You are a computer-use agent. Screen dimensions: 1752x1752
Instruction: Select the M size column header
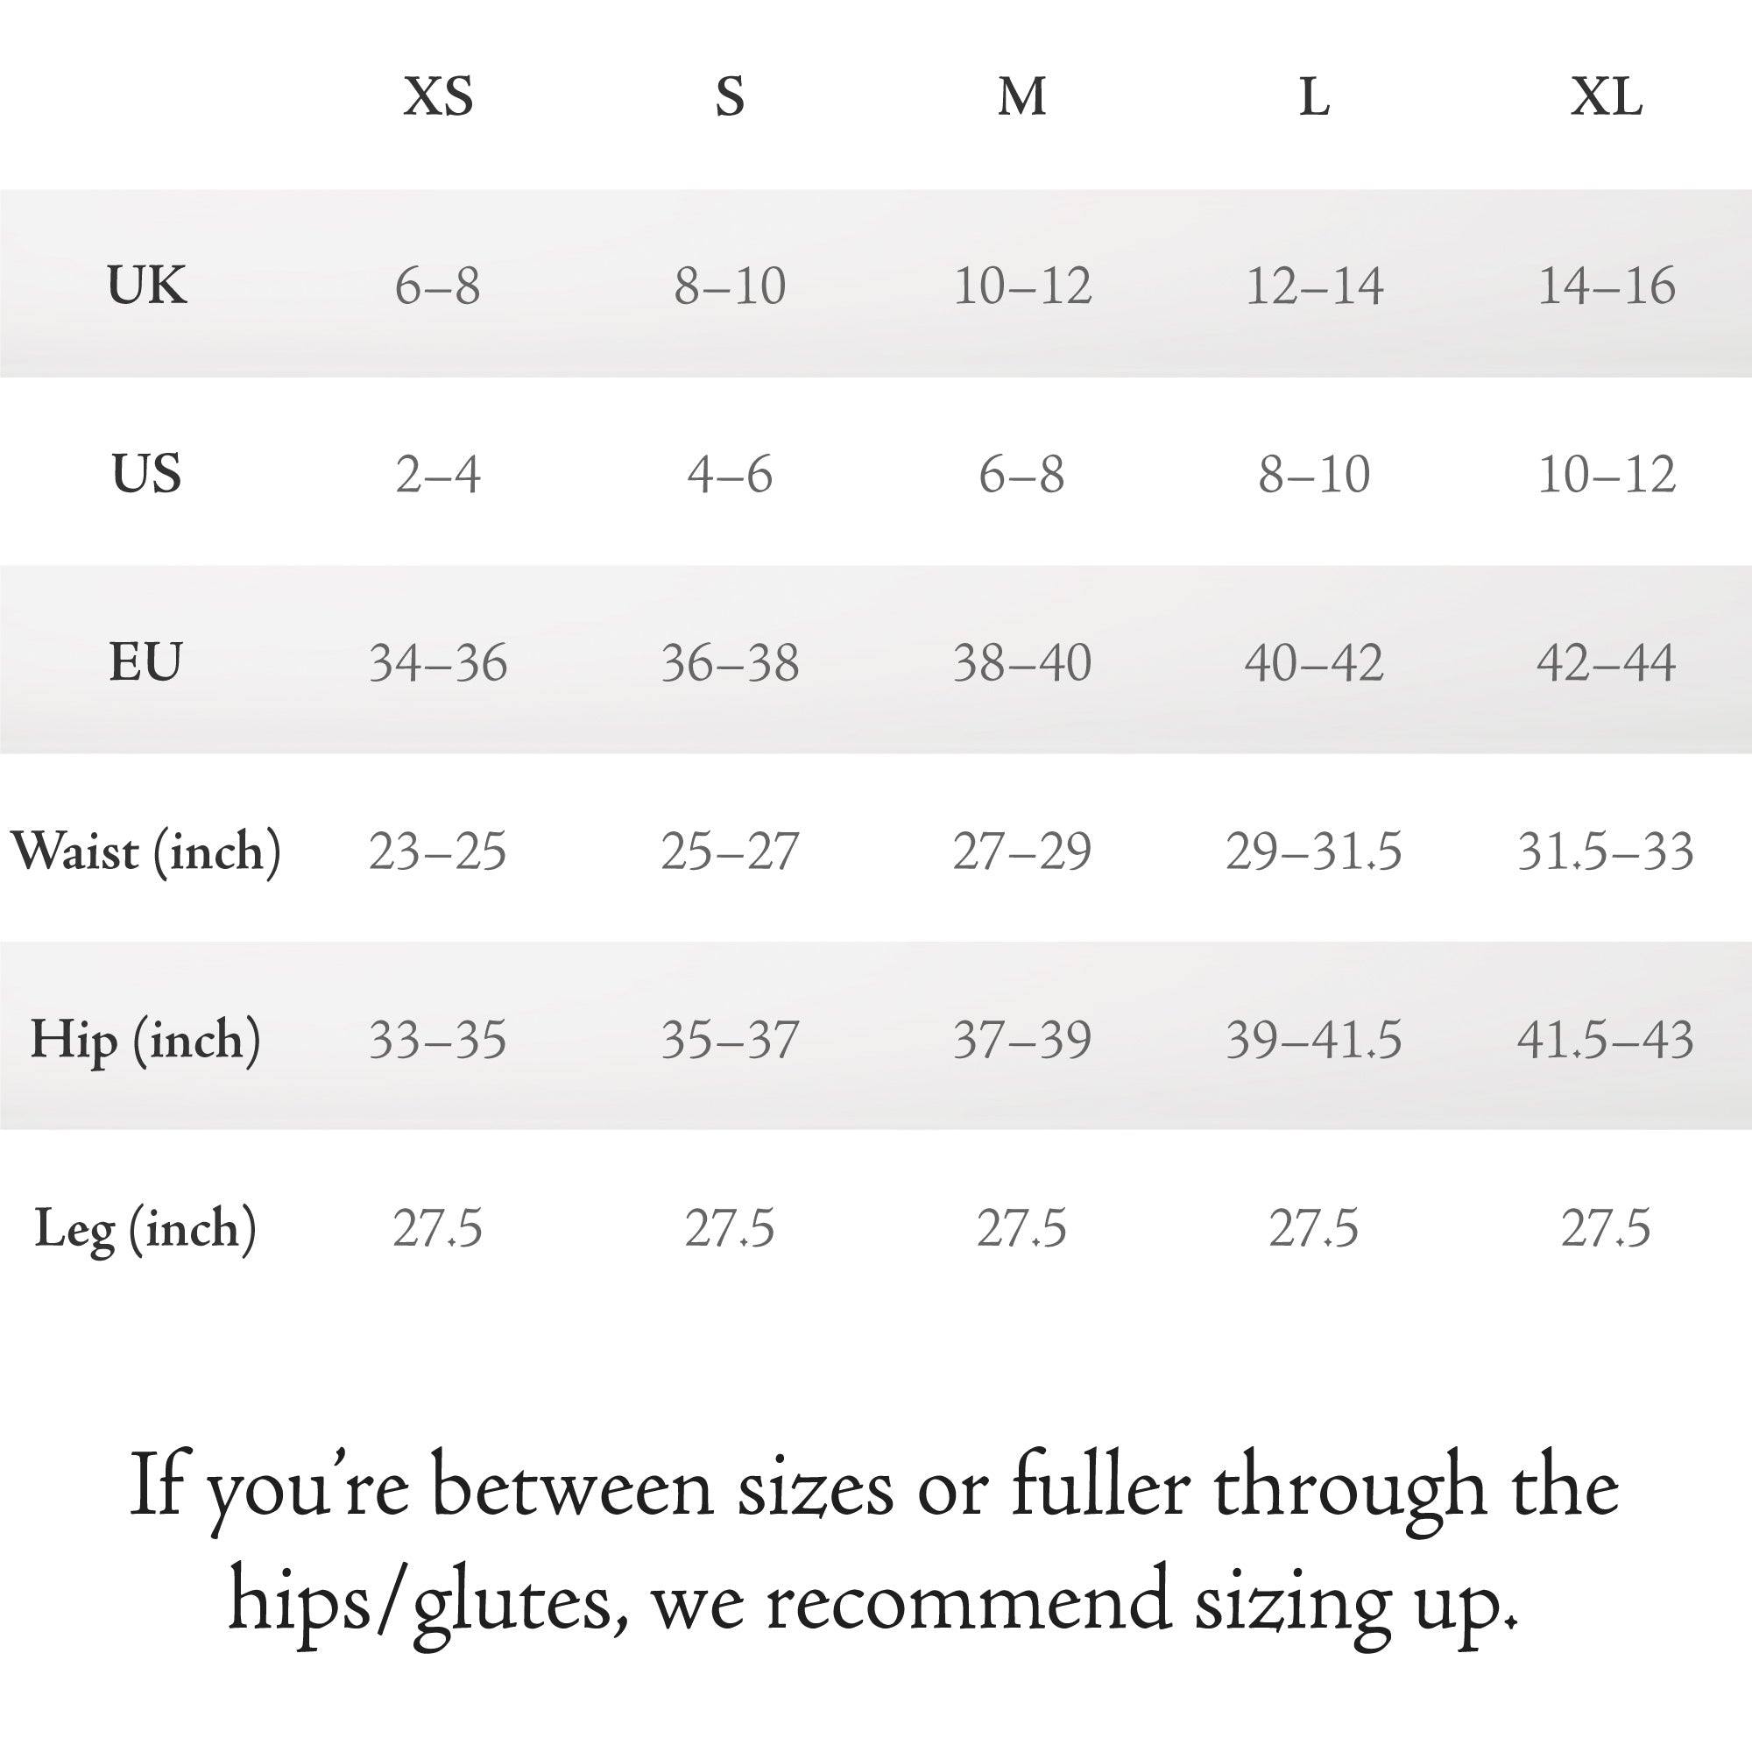tap(1022, 96)
